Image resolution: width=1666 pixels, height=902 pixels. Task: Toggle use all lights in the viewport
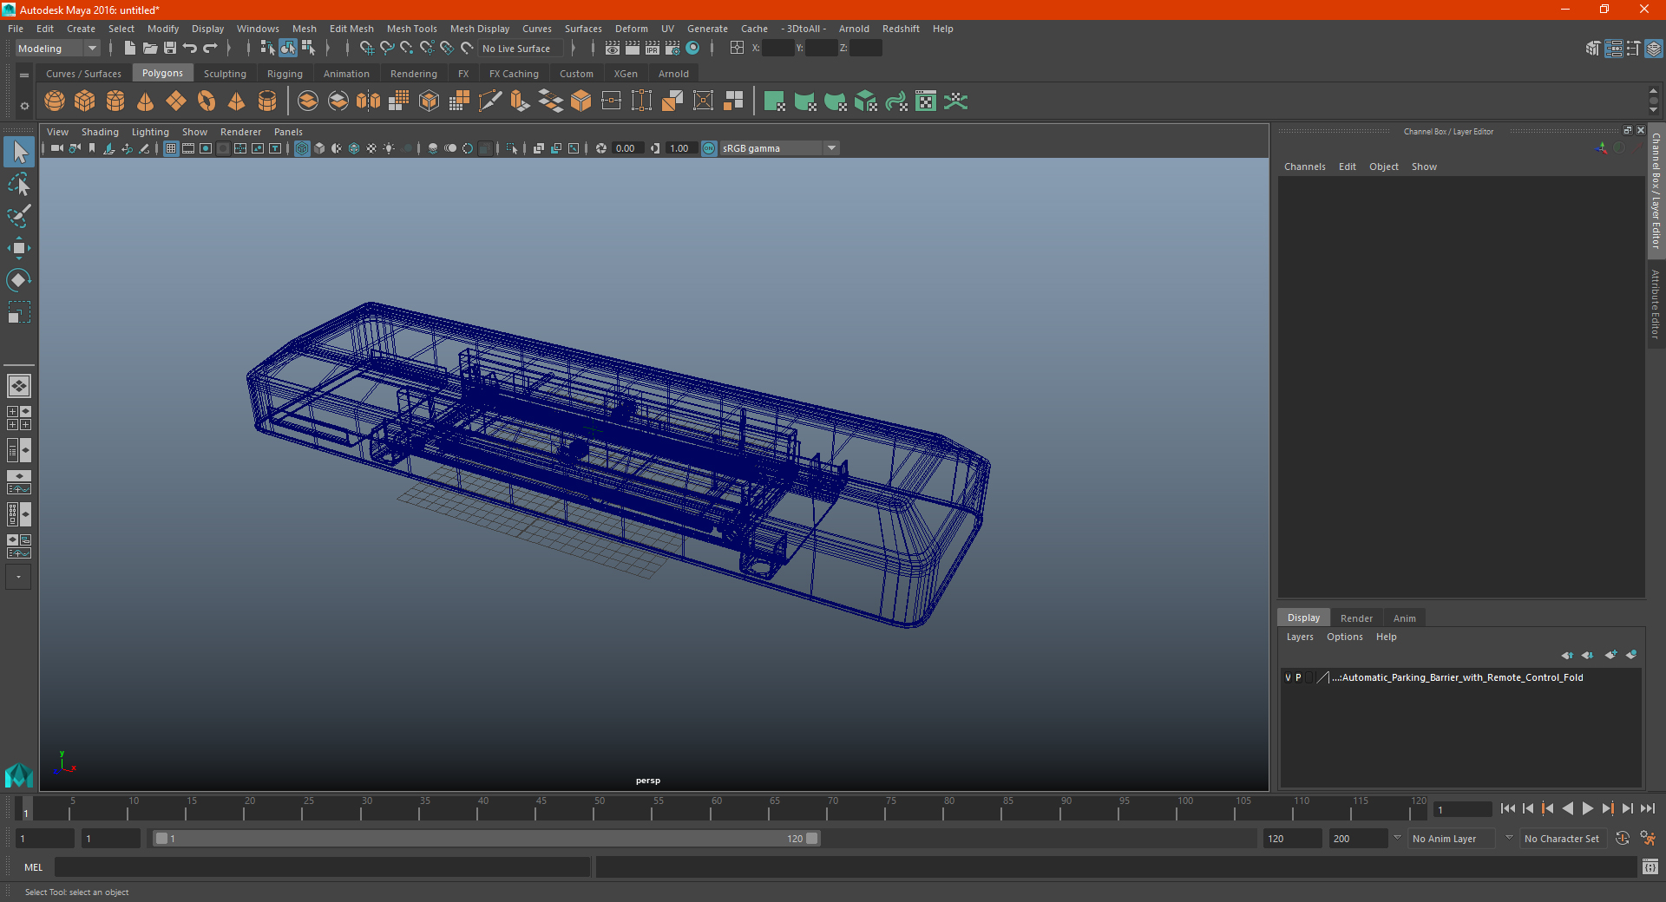pyautogui.click(x=389, y=148)
